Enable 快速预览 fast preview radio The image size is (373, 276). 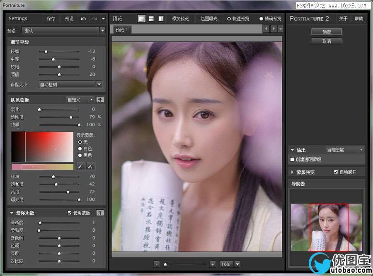coord(229,19)
